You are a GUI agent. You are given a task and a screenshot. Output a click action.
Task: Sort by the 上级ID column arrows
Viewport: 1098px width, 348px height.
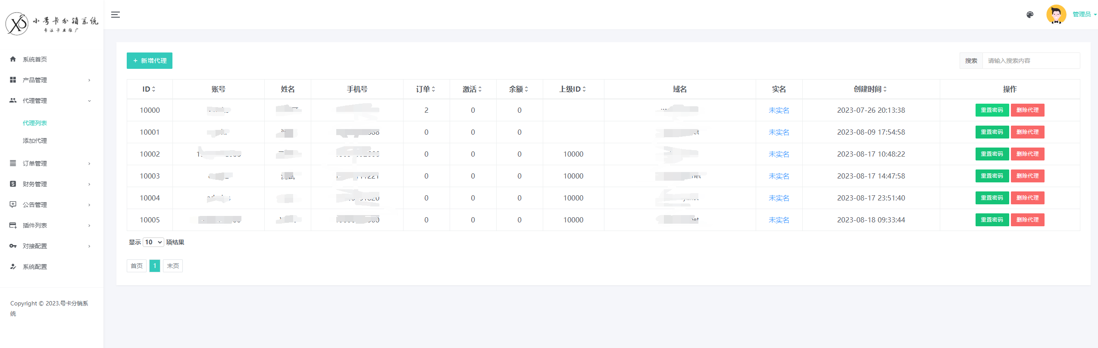click(584, 89)
